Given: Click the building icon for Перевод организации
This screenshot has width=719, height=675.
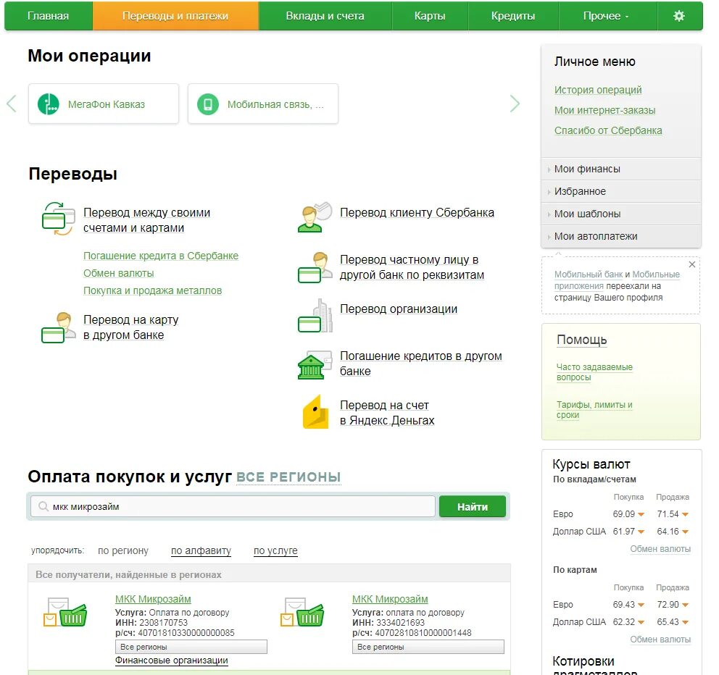Looking at the screenshot, I should pyautogui.click(x=315, y=315).
